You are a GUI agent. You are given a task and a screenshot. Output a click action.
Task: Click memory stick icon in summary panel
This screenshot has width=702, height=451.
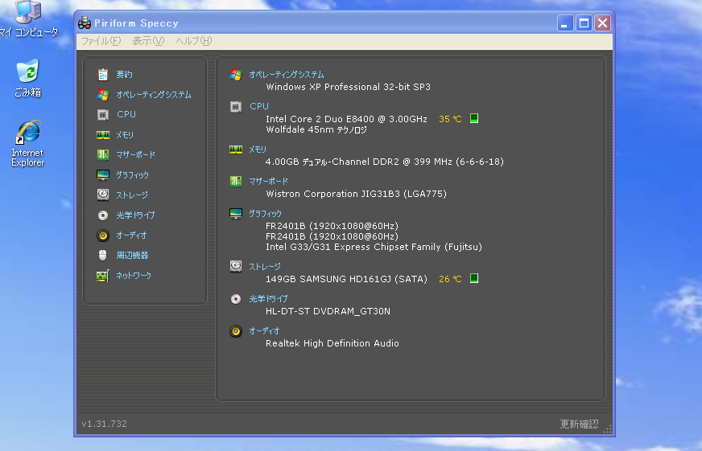click(236, 150)
